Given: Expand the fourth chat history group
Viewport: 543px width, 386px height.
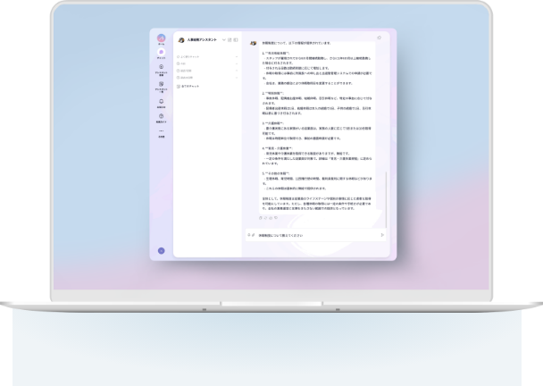Looking at the screenshot, I should tap(237, 79).
